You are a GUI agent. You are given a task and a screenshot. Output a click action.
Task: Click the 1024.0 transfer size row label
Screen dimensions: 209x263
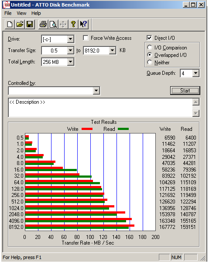click(x=16, y=208)
